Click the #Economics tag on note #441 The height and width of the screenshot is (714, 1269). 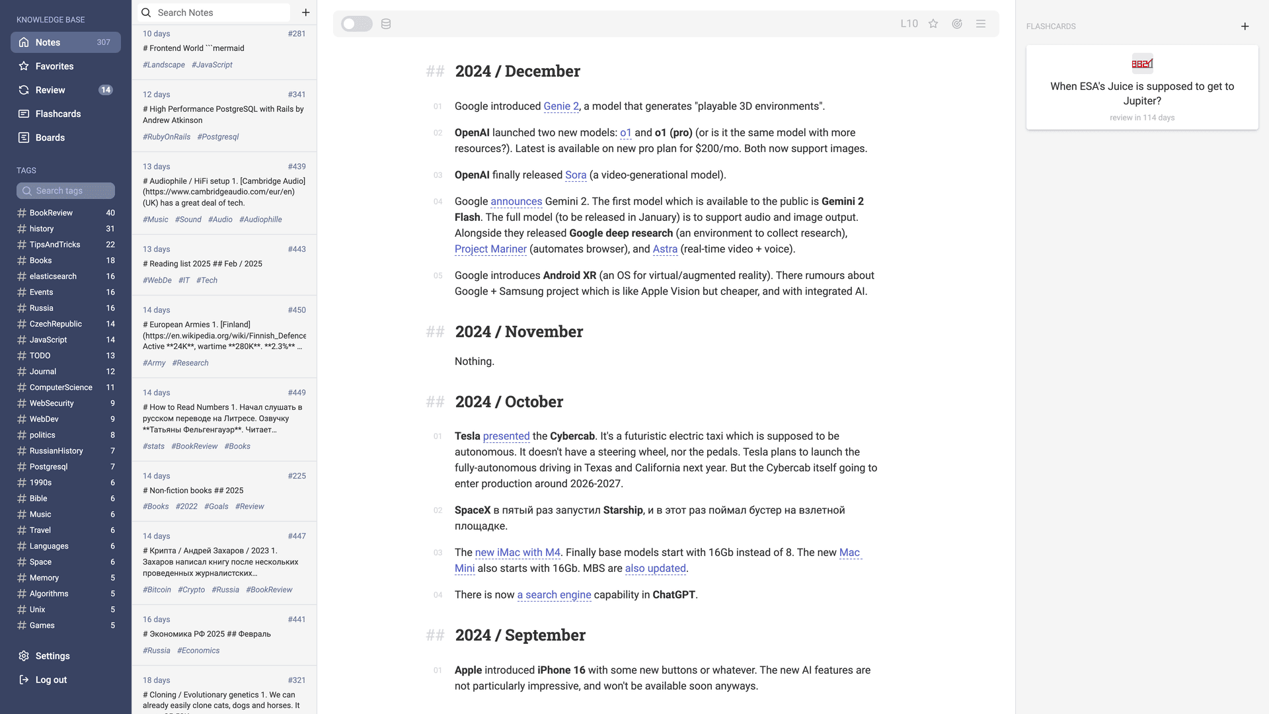pos(198,651)
